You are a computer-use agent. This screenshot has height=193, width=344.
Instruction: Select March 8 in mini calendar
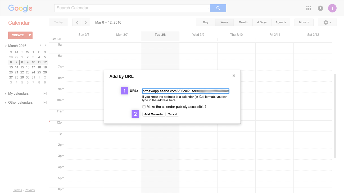(x=22, y=62)
